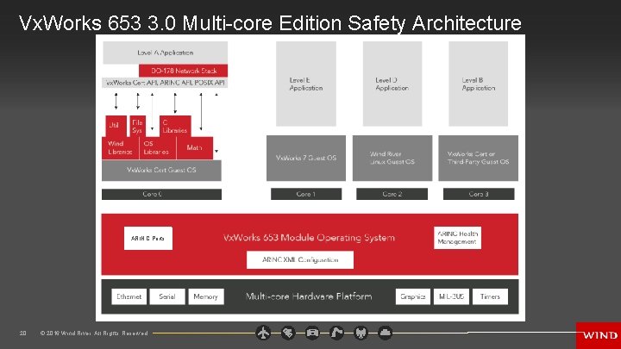Select the VxWorks 7 Guest OS block
This screenshot has height=349, width=621.
[306, 158]
